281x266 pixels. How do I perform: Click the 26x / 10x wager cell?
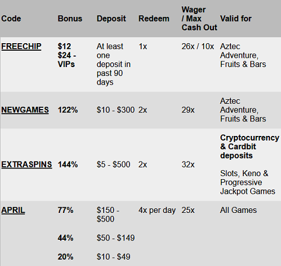[198, 47]
